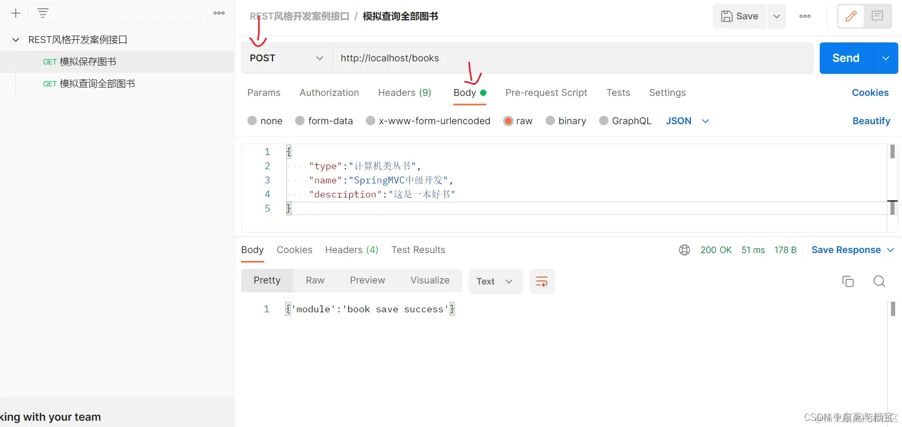The height and width of the screenshot is (427, 902).
Task: Click the sidebar search input field
Action: tap(117, 13)
